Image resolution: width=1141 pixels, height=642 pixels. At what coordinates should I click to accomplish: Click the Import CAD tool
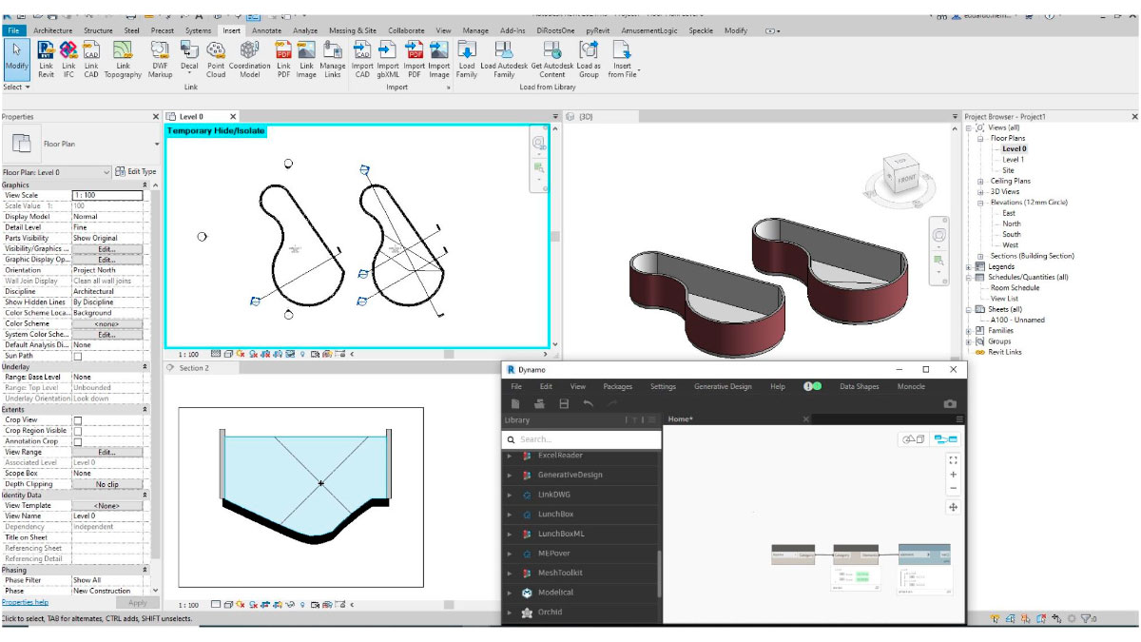[362, 58]
